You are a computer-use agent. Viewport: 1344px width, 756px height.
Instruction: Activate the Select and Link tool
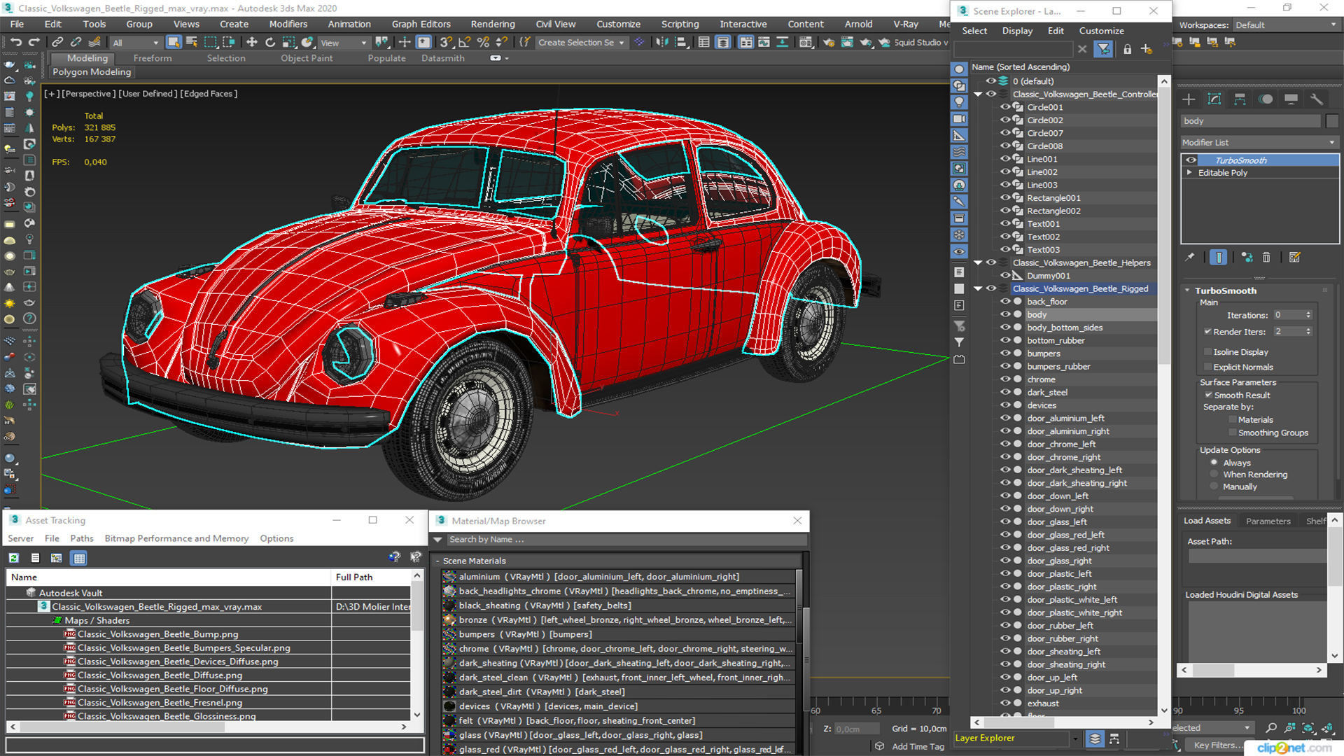pos(57,43)
